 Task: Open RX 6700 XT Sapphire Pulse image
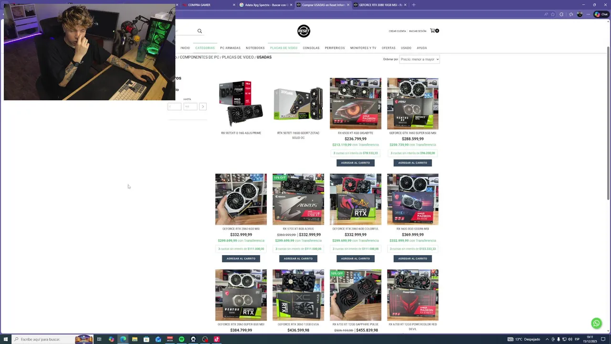click(356, 295)
